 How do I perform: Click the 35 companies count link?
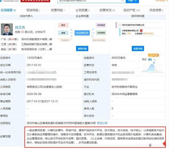(22, 32)
